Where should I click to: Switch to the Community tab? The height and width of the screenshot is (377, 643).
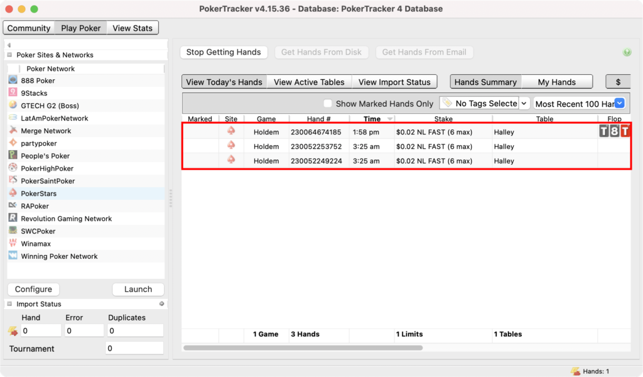tap(29, 28)
